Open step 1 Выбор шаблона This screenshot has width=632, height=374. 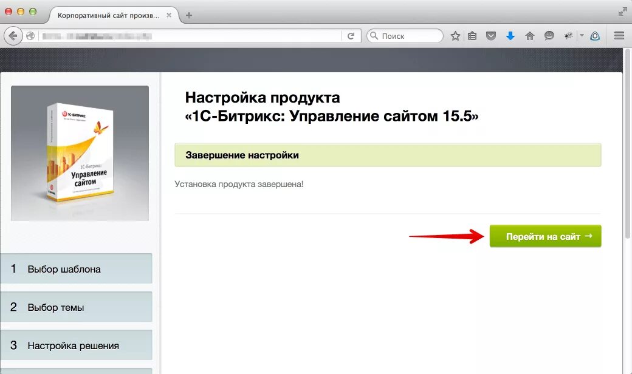[x=76, y=268]
